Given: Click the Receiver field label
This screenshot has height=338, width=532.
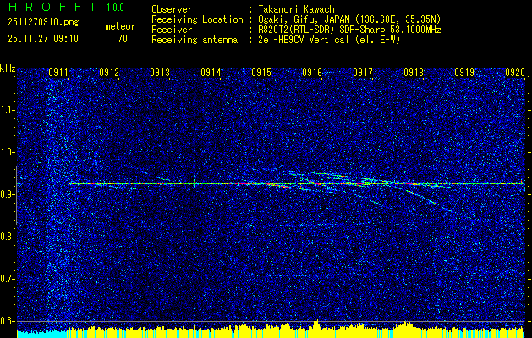Looking at the screenshot, I should point(172,30).
